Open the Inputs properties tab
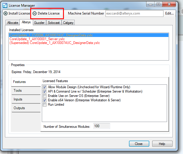This screenshot has width=183, height=154. click(x=26, y=99)
